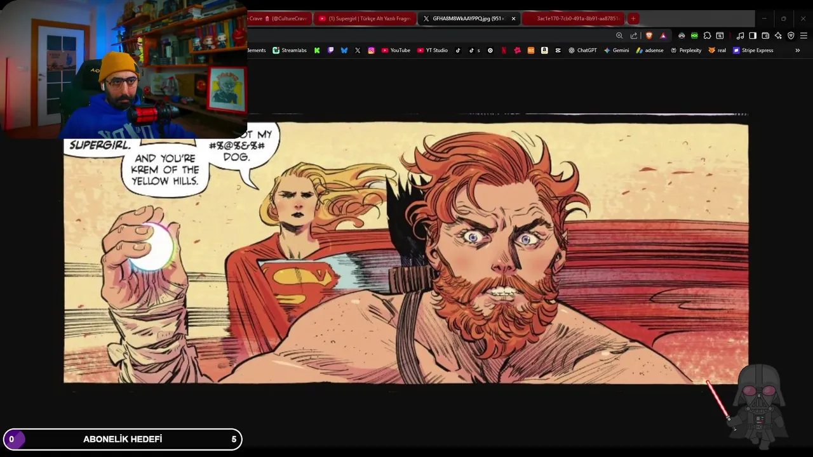Expand the hidden bookmarks overflow chevron
Viewport: 813px width, 457px height.
(798, 50)
